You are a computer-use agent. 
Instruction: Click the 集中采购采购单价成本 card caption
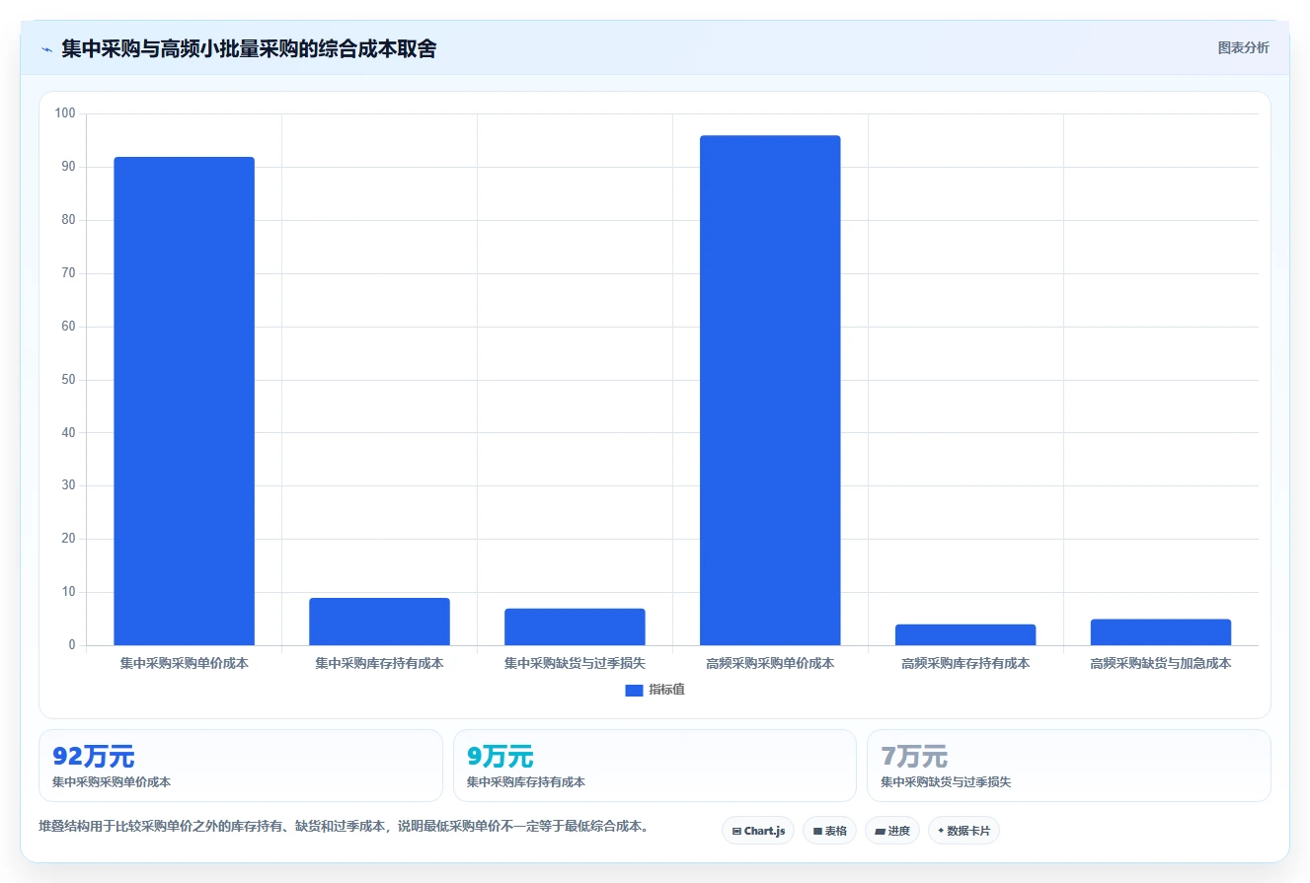[x=112, y=782]
